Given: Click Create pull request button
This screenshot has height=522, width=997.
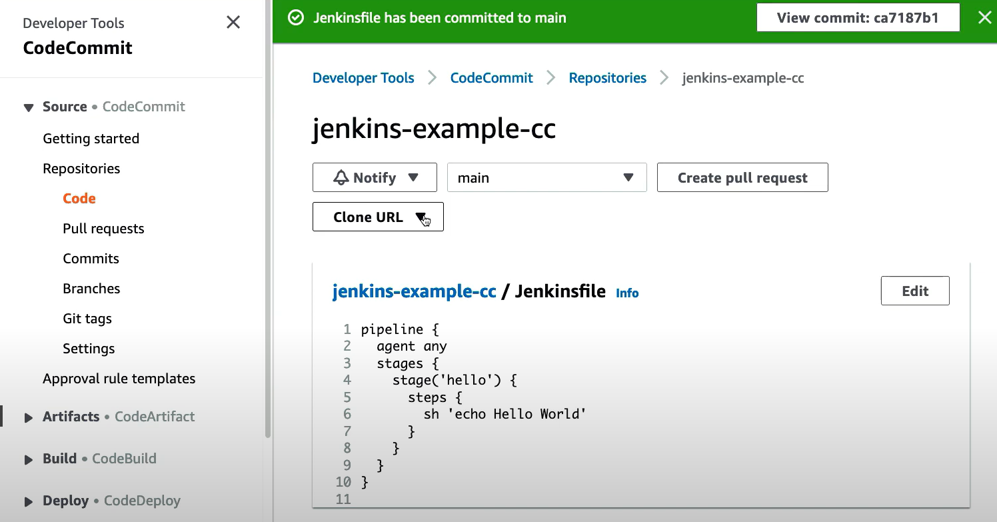Looking at the screenshot, I should [x=742, y=177].
